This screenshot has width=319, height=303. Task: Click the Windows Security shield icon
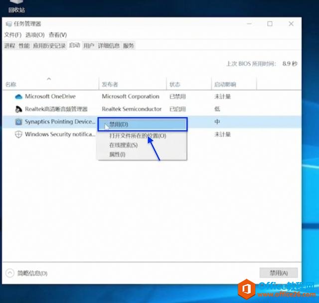18,135
